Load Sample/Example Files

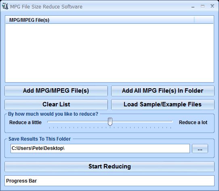(x=163, y=104)
